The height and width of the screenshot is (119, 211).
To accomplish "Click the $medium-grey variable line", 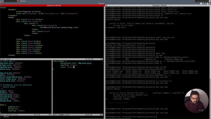I will pos(11,67).
